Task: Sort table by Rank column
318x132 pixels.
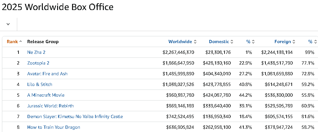Action: 14,42
